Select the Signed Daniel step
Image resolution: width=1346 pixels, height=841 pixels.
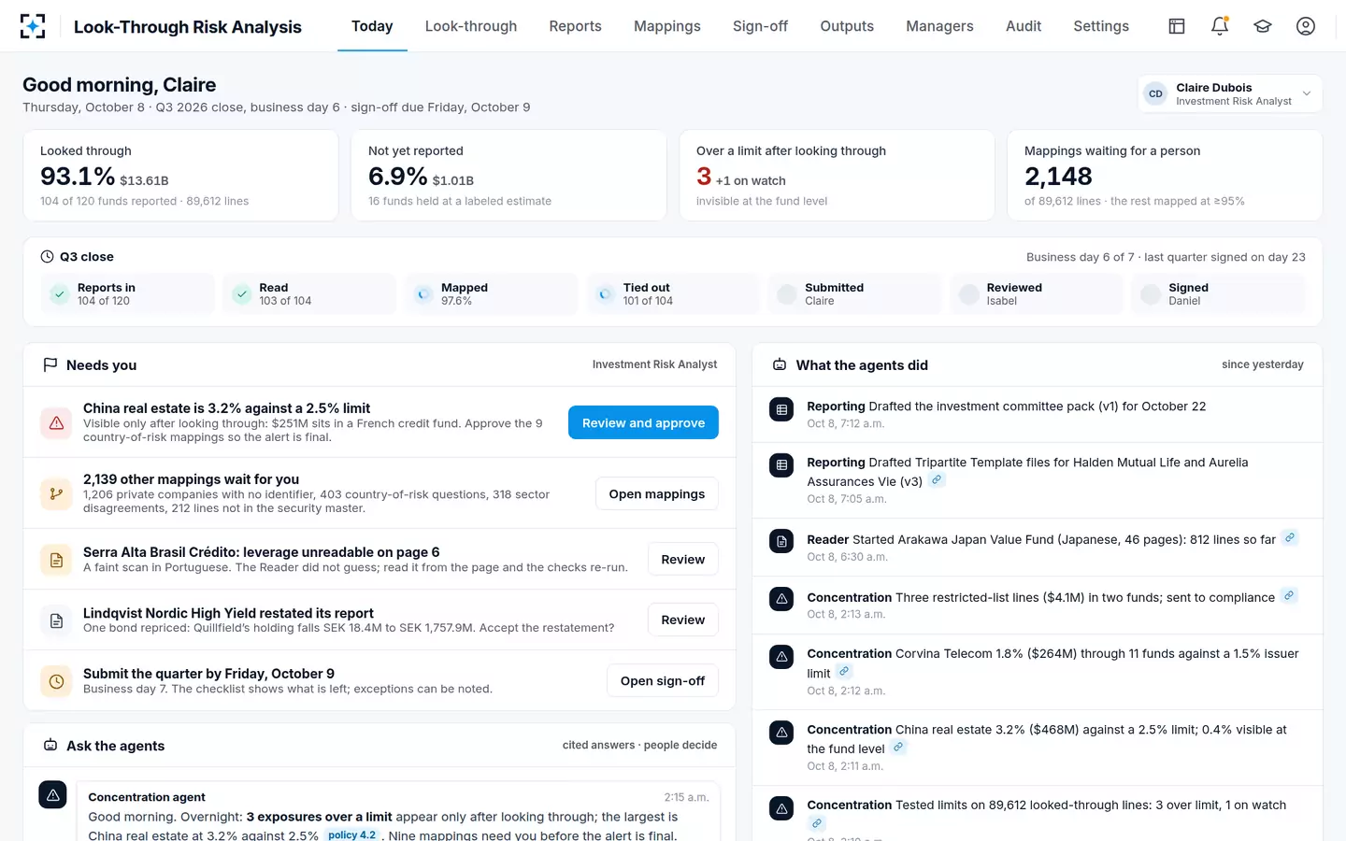click(x=1218, y=294)
